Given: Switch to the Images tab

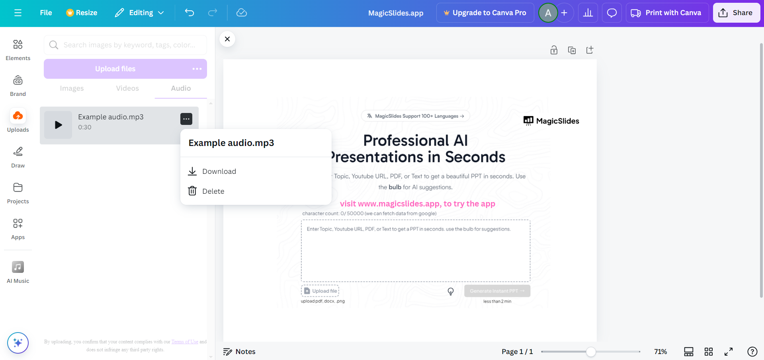Looking at the screenshot, I should (72, 88).
